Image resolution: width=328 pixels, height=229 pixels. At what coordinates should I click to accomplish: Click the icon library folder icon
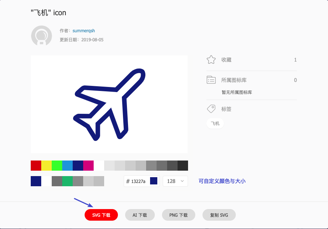click(x=211, y=80)
